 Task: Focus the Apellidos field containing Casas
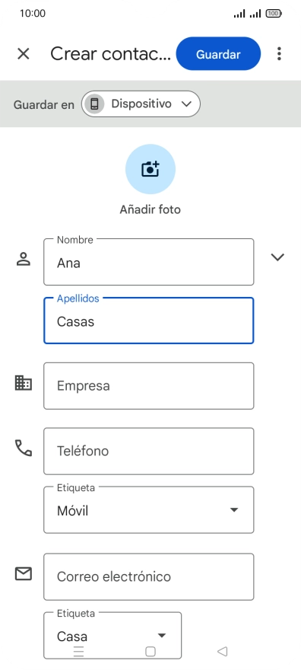point(149,321)
